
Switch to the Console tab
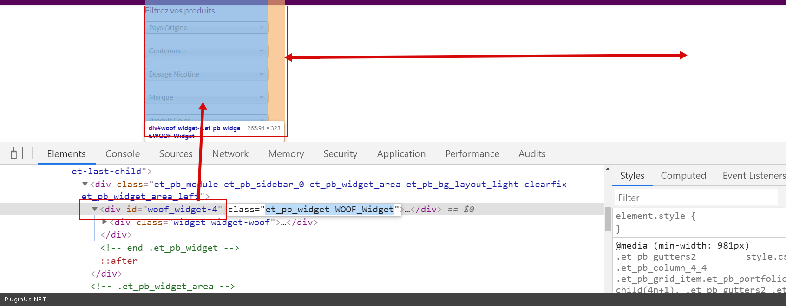pyautogui.click(x=123, y=154)
